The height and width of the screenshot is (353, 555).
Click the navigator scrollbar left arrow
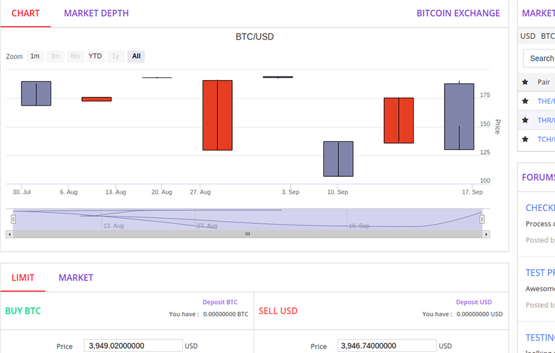pyautogui.click(x=9, y=234)
